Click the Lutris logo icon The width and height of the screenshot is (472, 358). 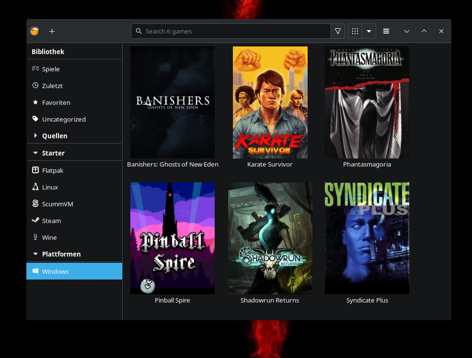pos(35,31)
